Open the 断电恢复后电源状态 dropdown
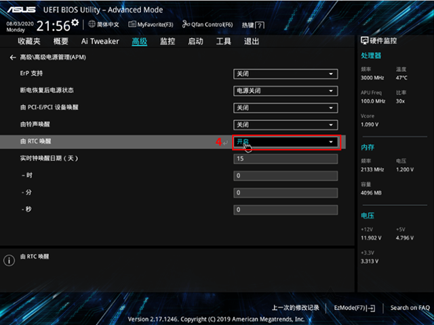Image resolution: width=434 pixels, height=325 pixels. [285, 91]
